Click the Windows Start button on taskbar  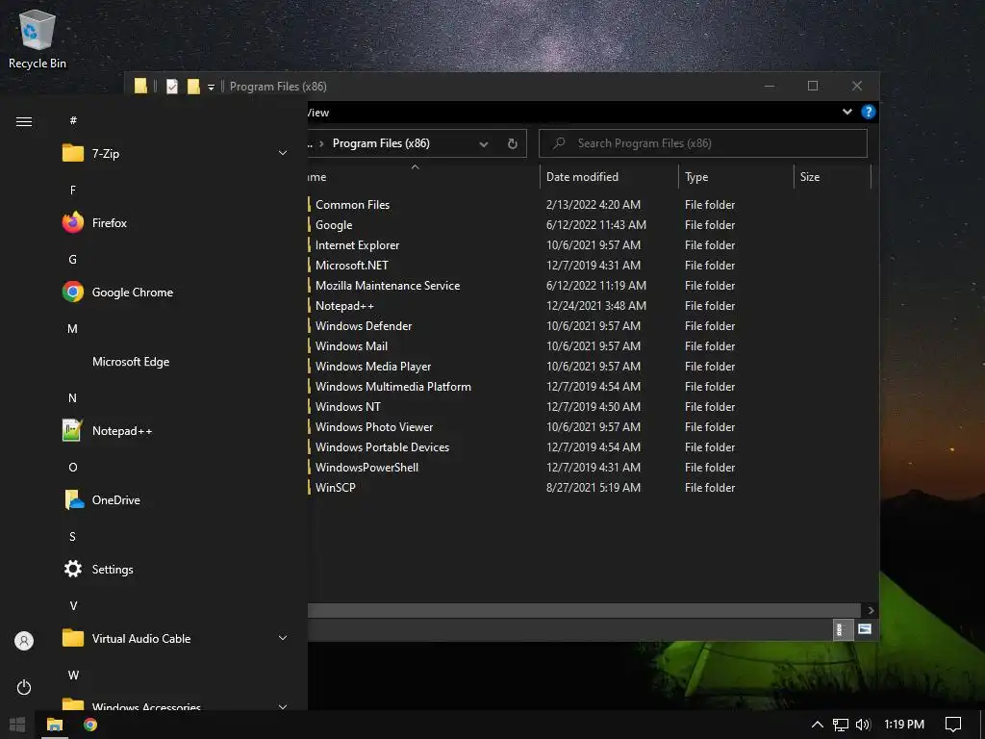[17, 725]
